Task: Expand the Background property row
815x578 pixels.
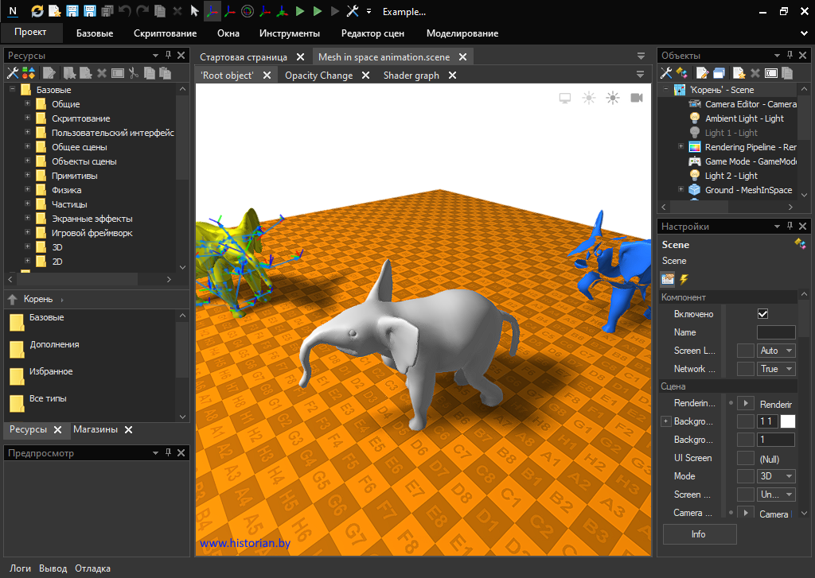Action: 666,421
